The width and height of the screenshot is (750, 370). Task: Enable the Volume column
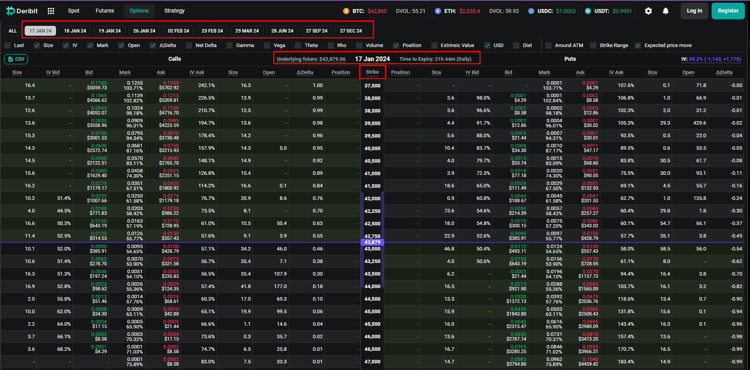click(359, 45)
